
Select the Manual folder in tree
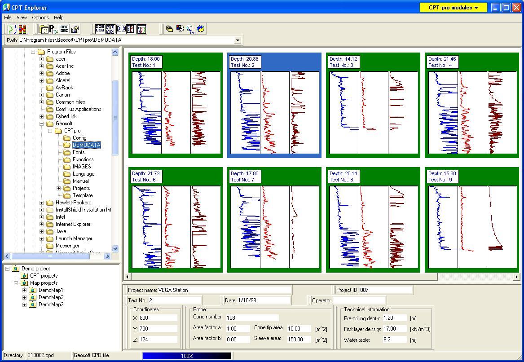tap(80, 181)
